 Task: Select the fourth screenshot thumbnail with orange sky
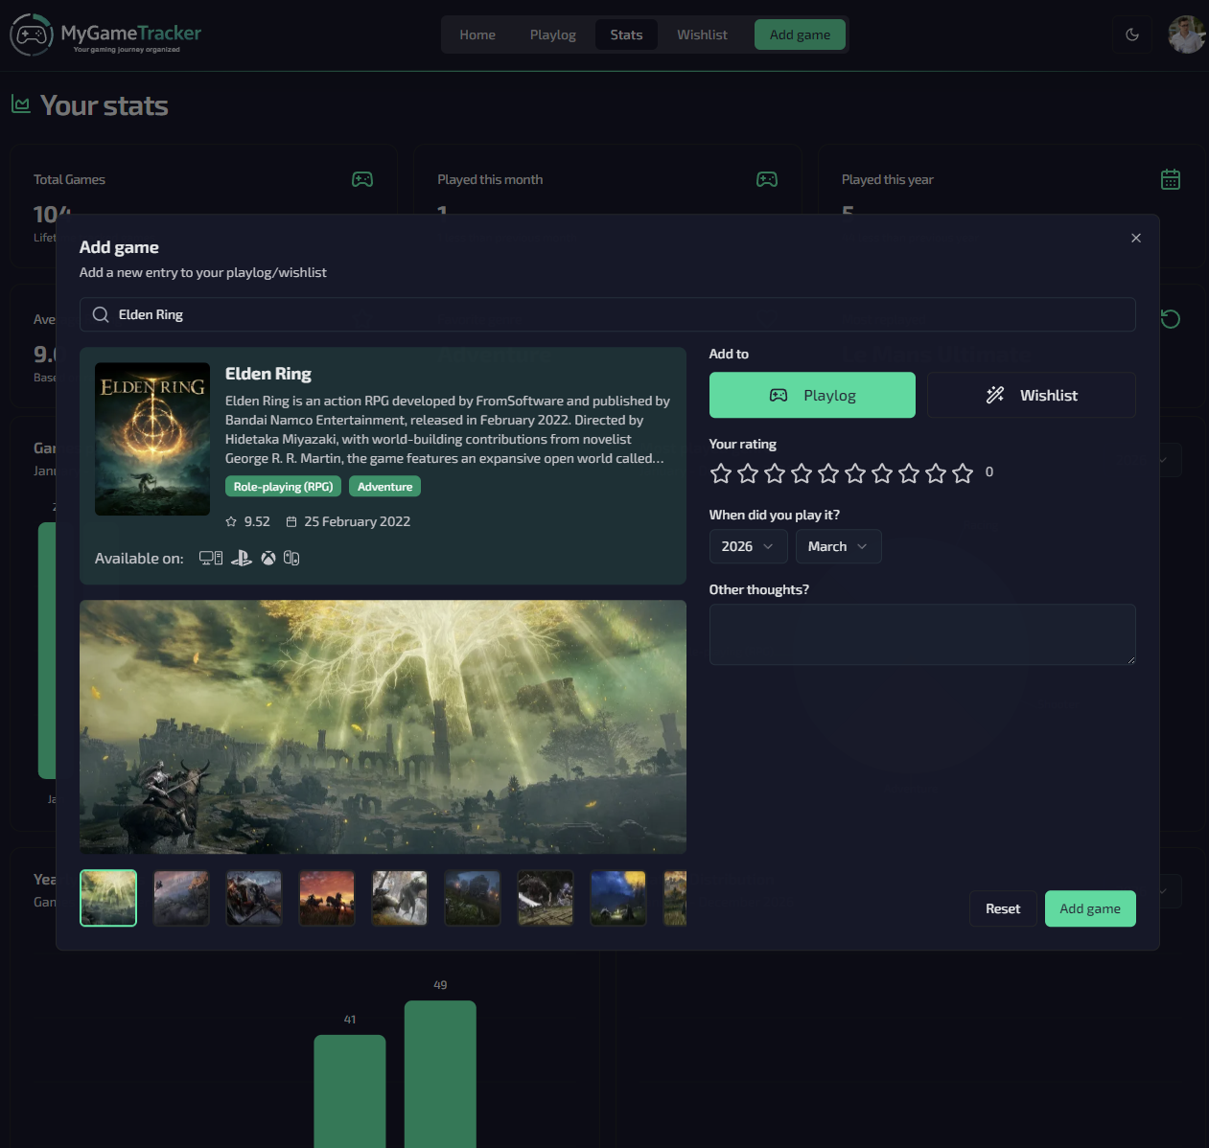tap(326, 898)
